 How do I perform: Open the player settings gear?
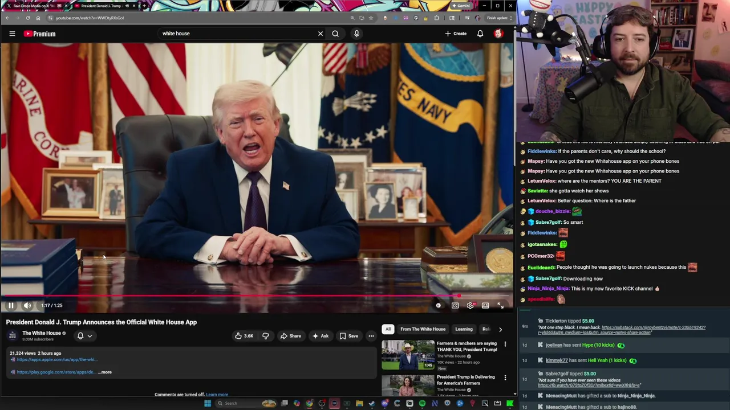click(470, 305)
